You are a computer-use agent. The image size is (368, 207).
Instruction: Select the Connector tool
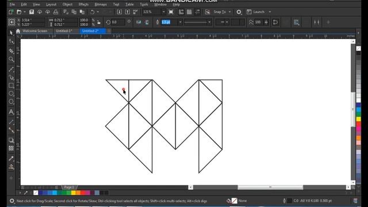click(x=11, y=130)
